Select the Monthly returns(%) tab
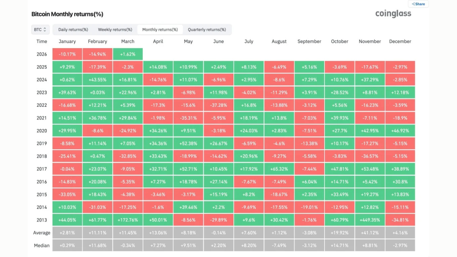Screen dimensions: 457x257 [x=160, y=30]
